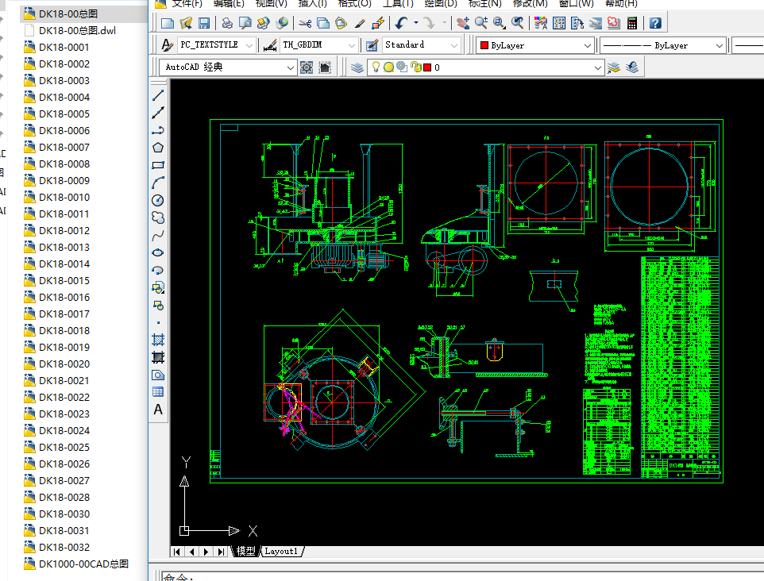Select the Rectangle tool

coord(158,165)
